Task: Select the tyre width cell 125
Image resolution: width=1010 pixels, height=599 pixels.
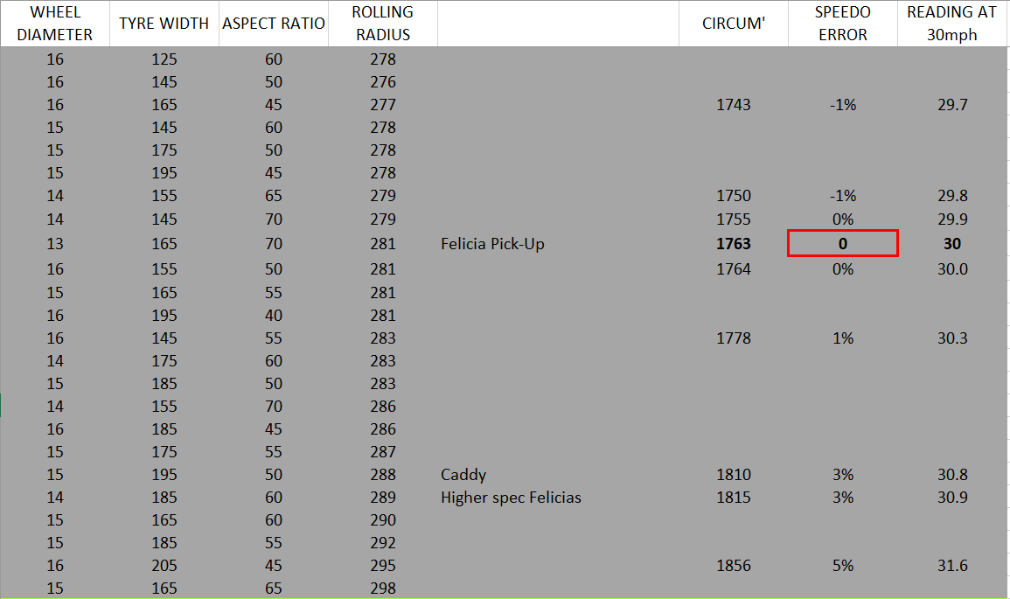Action: 164,59
